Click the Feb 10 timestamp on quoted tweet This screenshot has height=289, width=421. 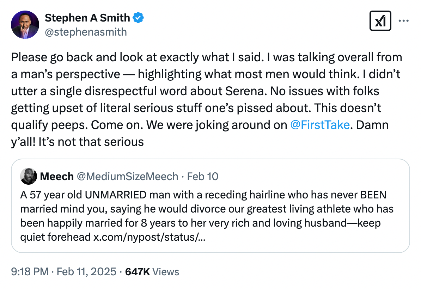point(202,177)
